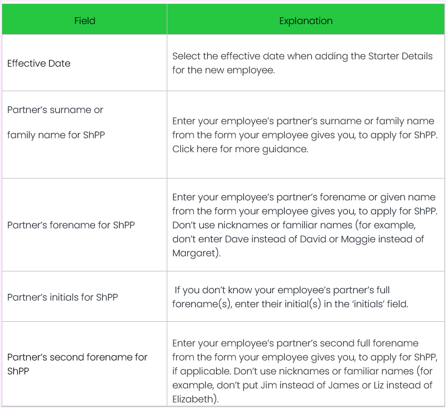This screenshot has width=446, height=408.
Task: Click the "Partner's initials for ShPP" field label
Action: pos(62,297)
